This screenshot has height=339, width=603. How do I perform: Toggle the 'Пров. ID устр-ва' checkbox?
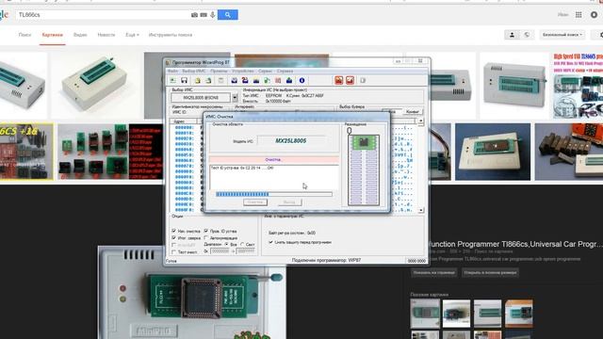206,231
